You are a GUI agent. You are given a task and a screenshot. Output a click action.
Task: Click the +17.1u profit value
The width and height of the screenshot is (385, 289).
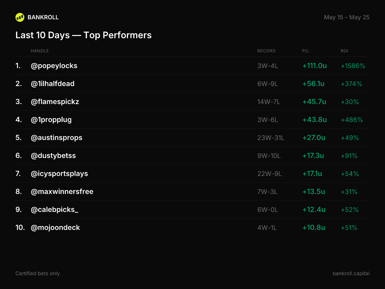click(312, 174)
